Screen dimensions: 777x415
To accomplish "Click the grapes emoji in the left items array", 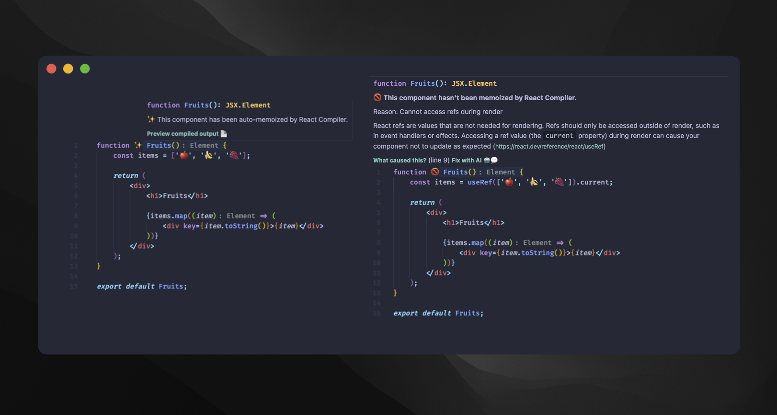I will (x=234, y=155).
